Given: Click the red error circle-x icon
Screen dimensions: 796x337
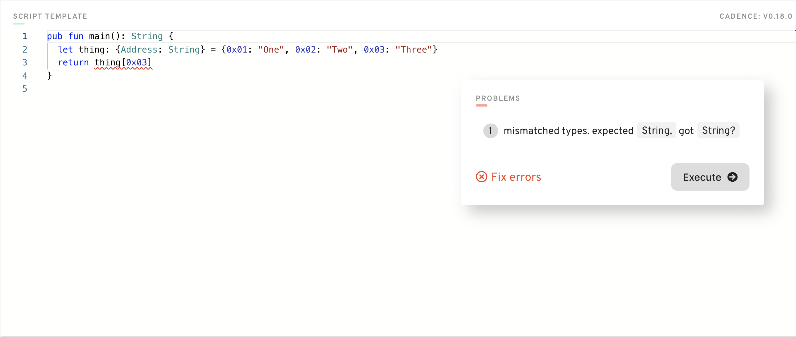Looking at the screenshot, I should point(481,177).
